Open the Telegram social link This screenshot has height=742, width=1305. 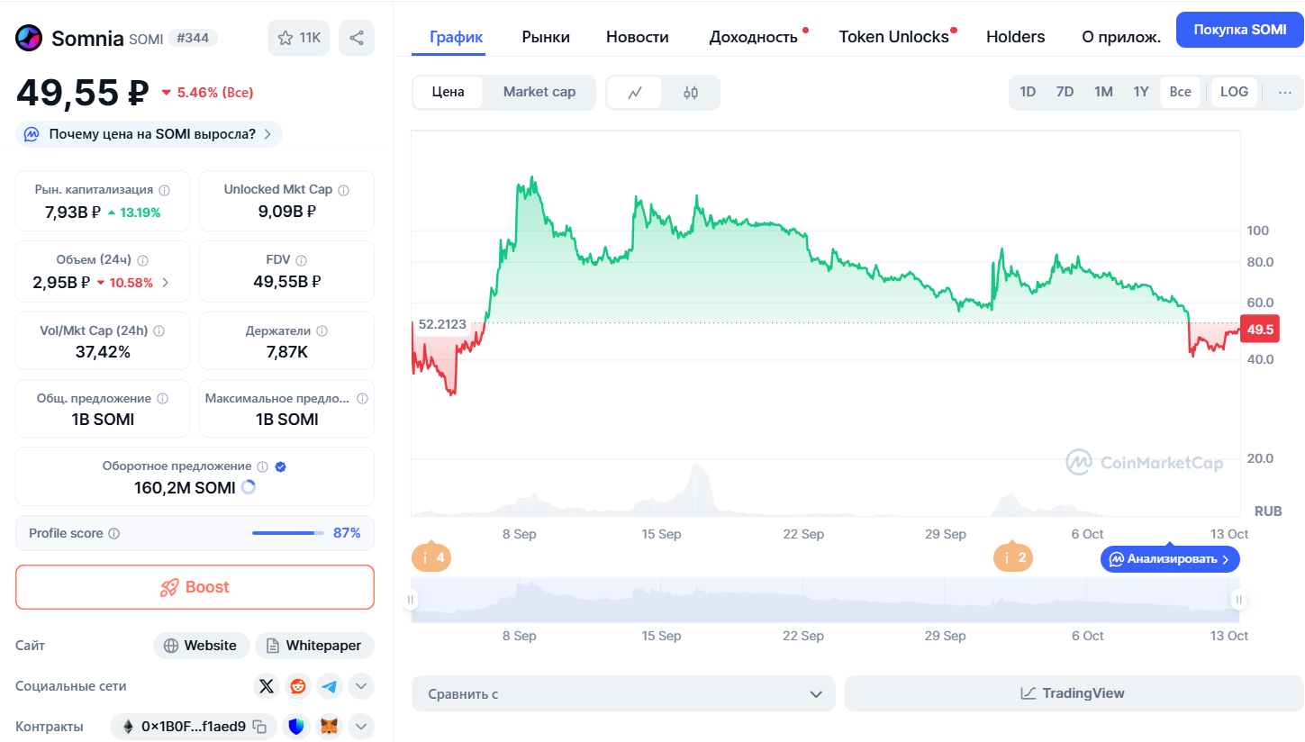(330, 686)
